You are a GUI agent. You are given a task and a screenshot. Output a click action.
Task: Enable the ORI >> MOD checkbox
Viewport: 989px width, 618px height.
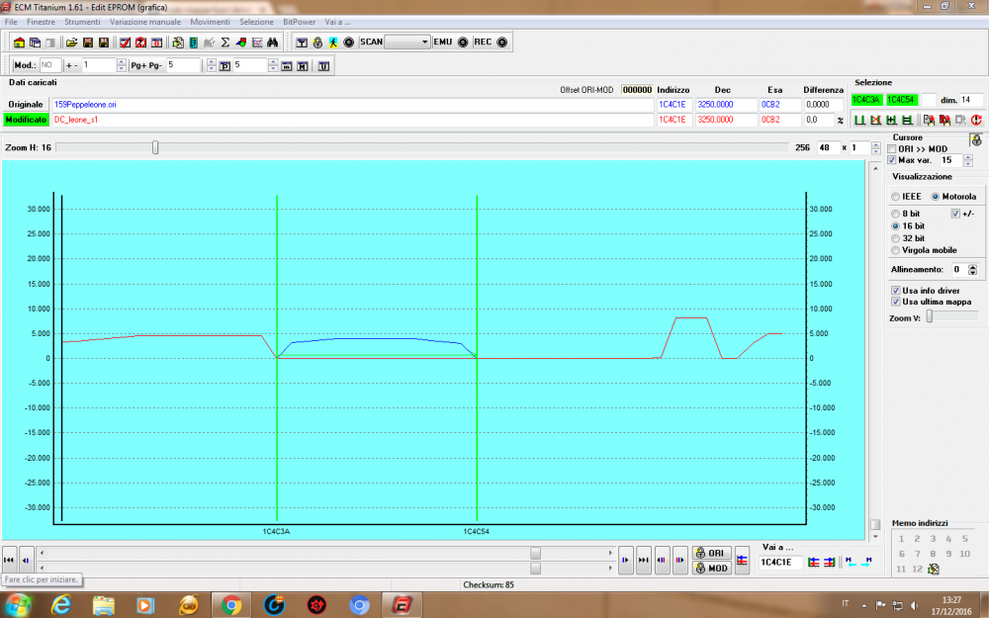click(892, 148)
